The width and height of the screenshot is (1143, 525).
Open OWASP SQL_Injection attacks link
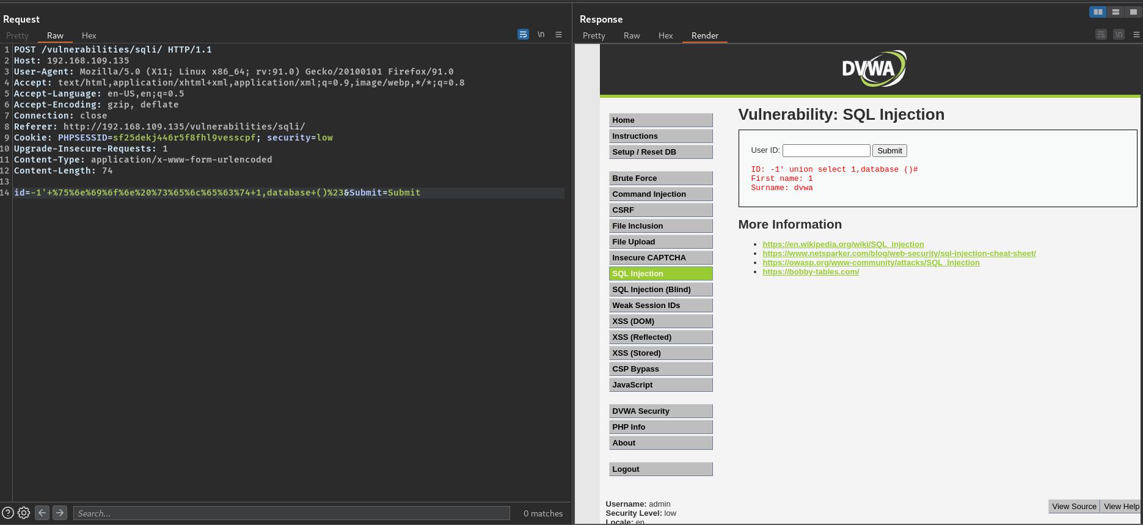871,262
